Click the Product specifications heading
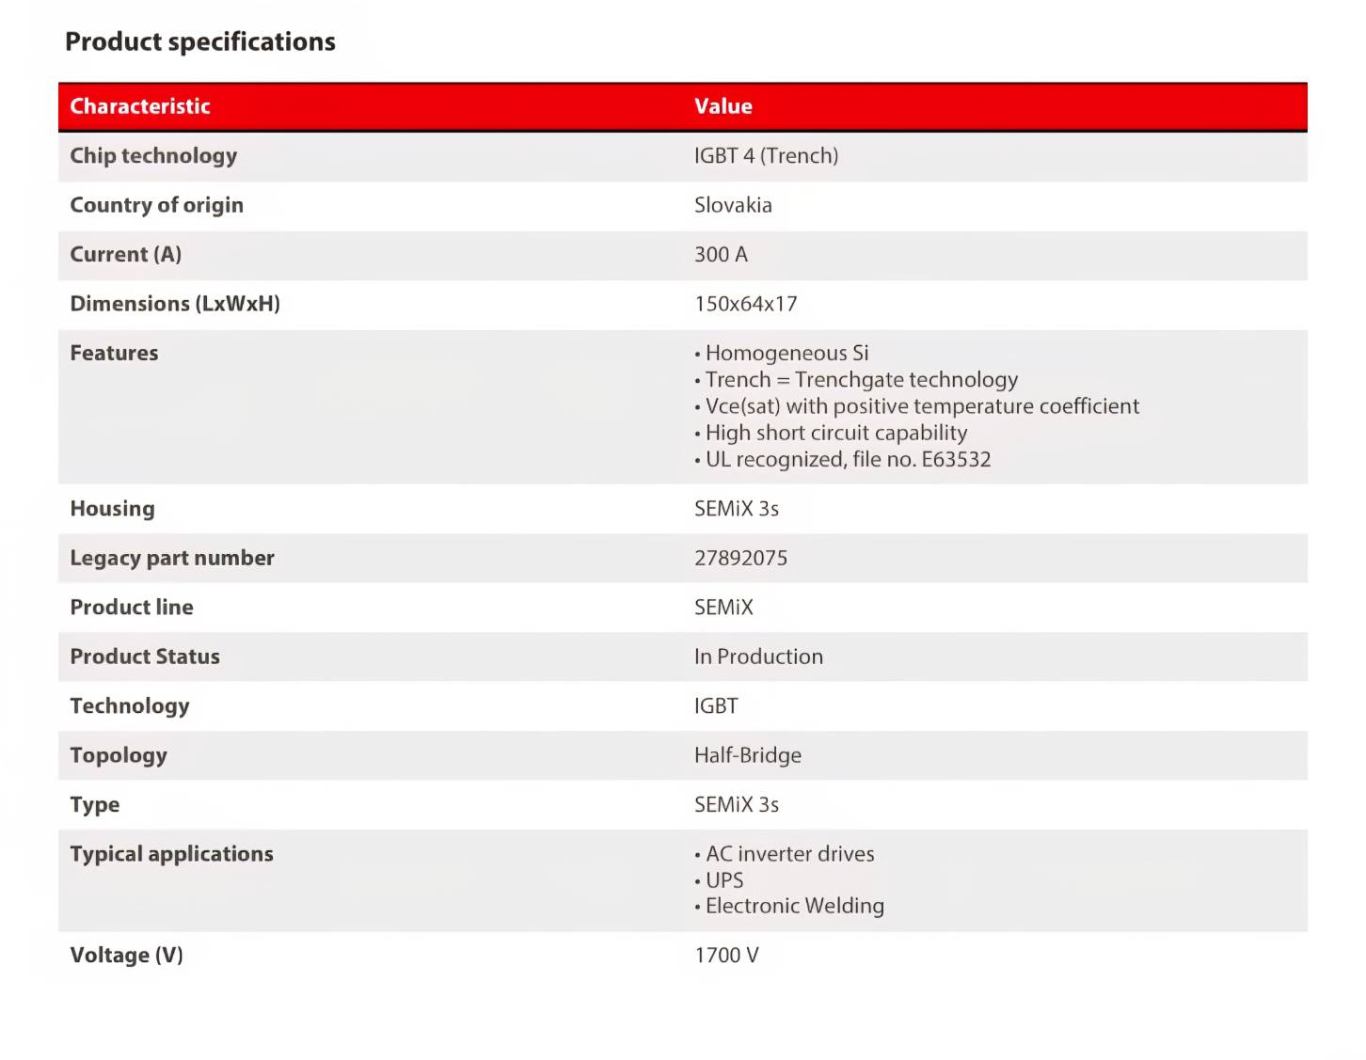The width and height of the screenshot is (1366, 1060). point(199,41)
